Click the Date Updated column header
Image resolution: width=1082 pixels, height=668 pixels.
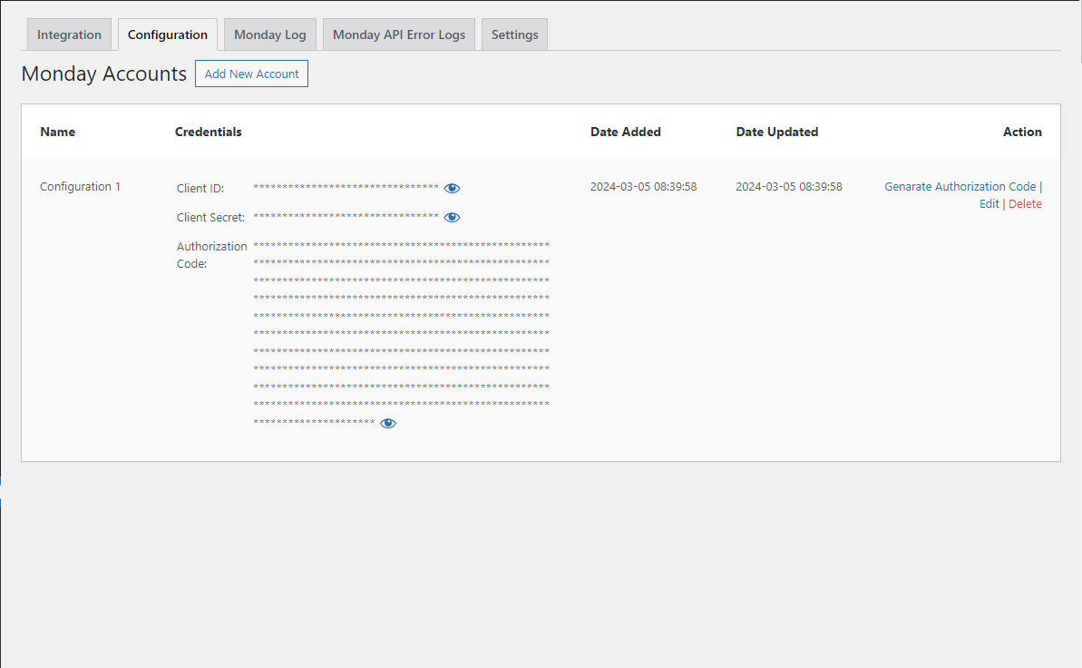click(777, 132)
